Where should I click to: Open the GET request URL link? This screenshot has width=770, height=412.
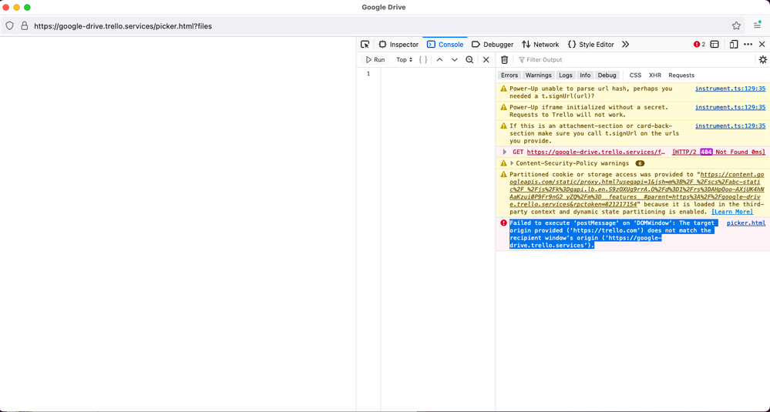coord(596,152)
